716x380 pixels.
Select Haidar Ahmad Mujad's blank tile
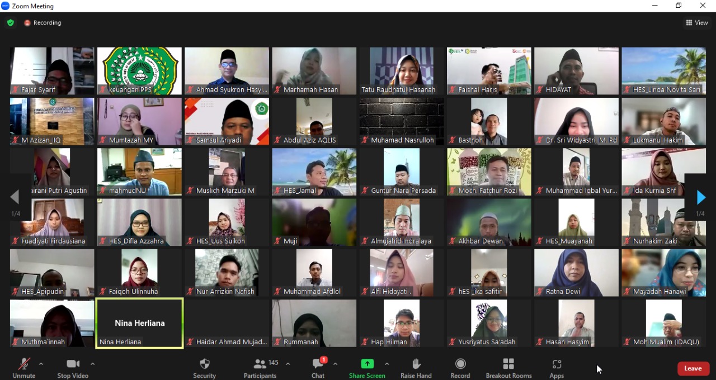227,323
